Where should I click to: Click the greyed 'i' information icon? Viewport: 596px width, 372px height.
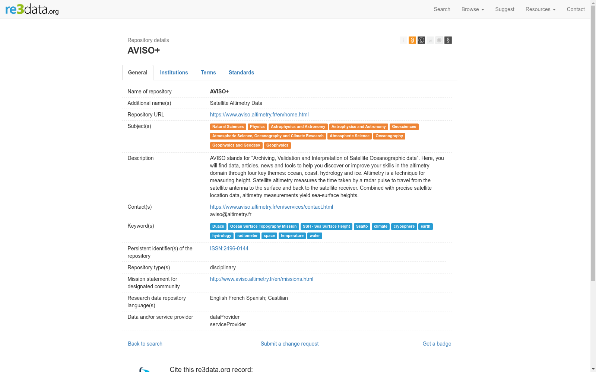(403, 40)
